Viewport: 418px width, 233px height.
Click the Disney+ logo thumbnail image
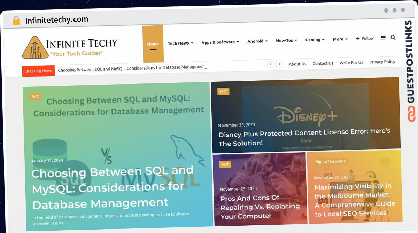pyautogui.click(x=305, y=115)
